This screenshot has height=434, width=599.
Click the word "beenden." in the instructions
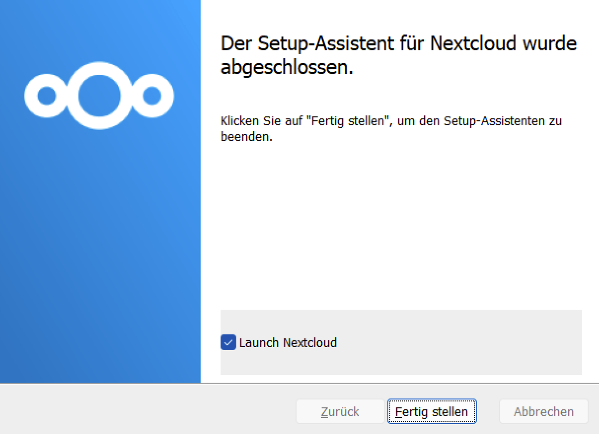[246, 137]
